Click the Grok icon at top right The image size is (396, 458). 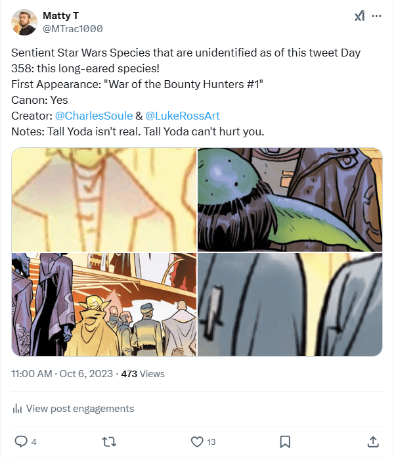tap(359, 16)
